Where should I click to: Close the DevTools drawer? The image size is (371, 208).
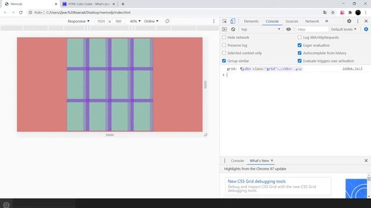point(366,161)
